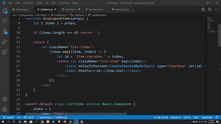Open the Source Control view
Viewport: 221px width, 124px height.
pyautogui.click(x=4, y=31)
